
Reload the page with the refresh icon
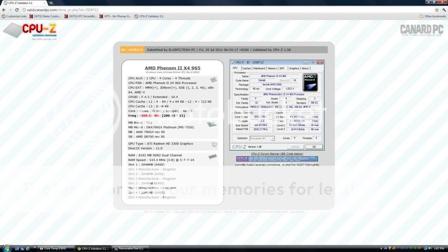point(17,10)
